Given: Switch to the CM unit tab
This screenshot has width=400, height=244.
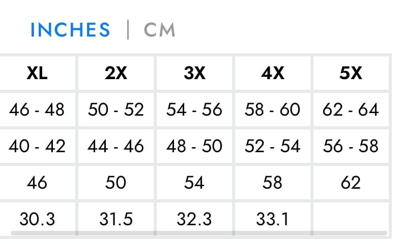Looking at the screenshot, I should [x=159, y=30].
